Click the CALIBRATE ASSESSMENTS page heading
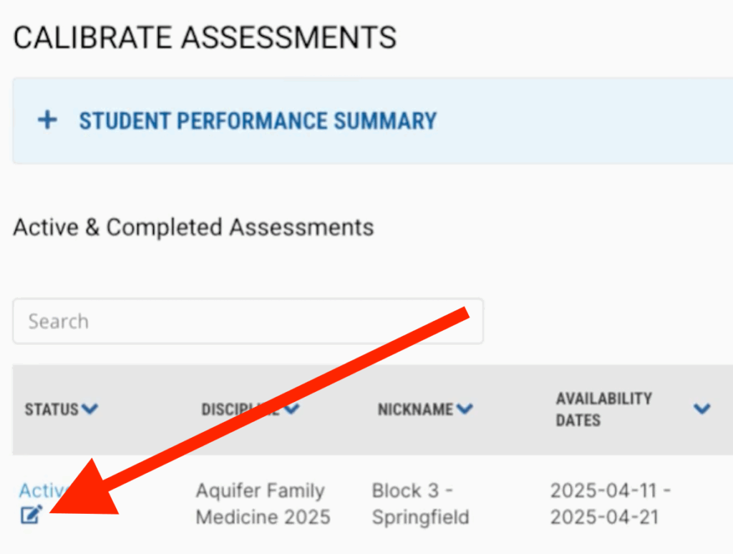Image resolution: width=733 pixels, height=554 pixels. [205, 37]
